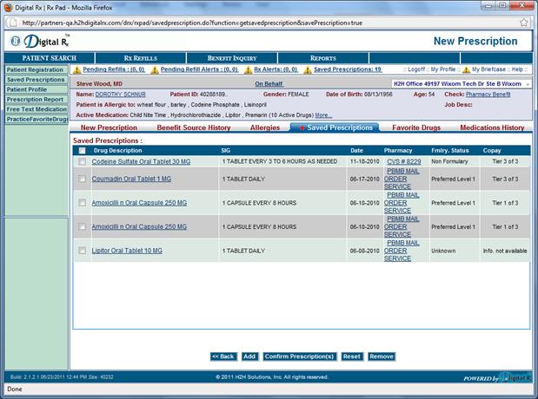Tick the Codeine Sulfate prescription checkbox

click(x=82, y=161)
